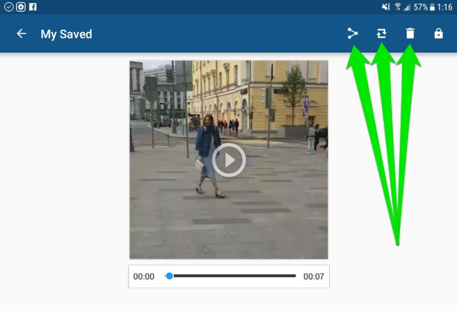This screenshot has height=311, width=457.
Task: Tap the padlock lock icon
Action: pyautogui.click(x=438, y=33)
